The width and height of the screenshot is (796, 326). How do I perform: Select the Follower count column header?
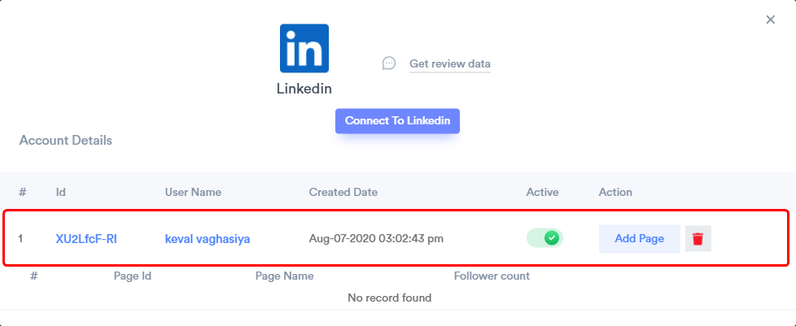[492, 276]
